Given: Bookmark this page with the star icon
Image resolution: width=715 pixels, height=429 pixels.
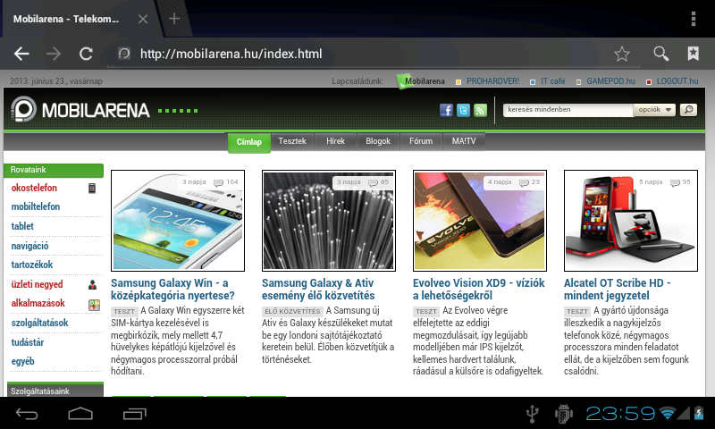Looking at the screenshot, I should pos(621,54).
